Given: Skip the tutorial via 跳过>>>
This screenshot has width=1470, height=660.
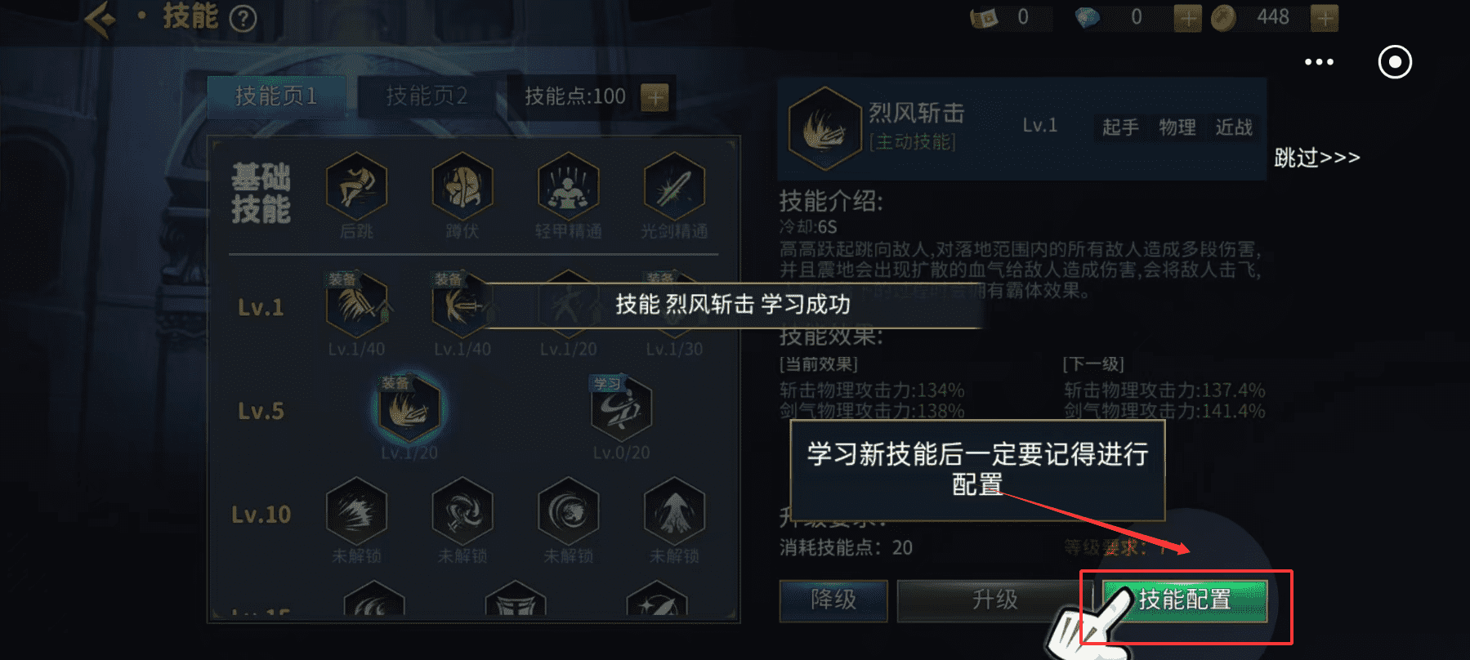Looking at the screenshot, I should coord(1317,157).
